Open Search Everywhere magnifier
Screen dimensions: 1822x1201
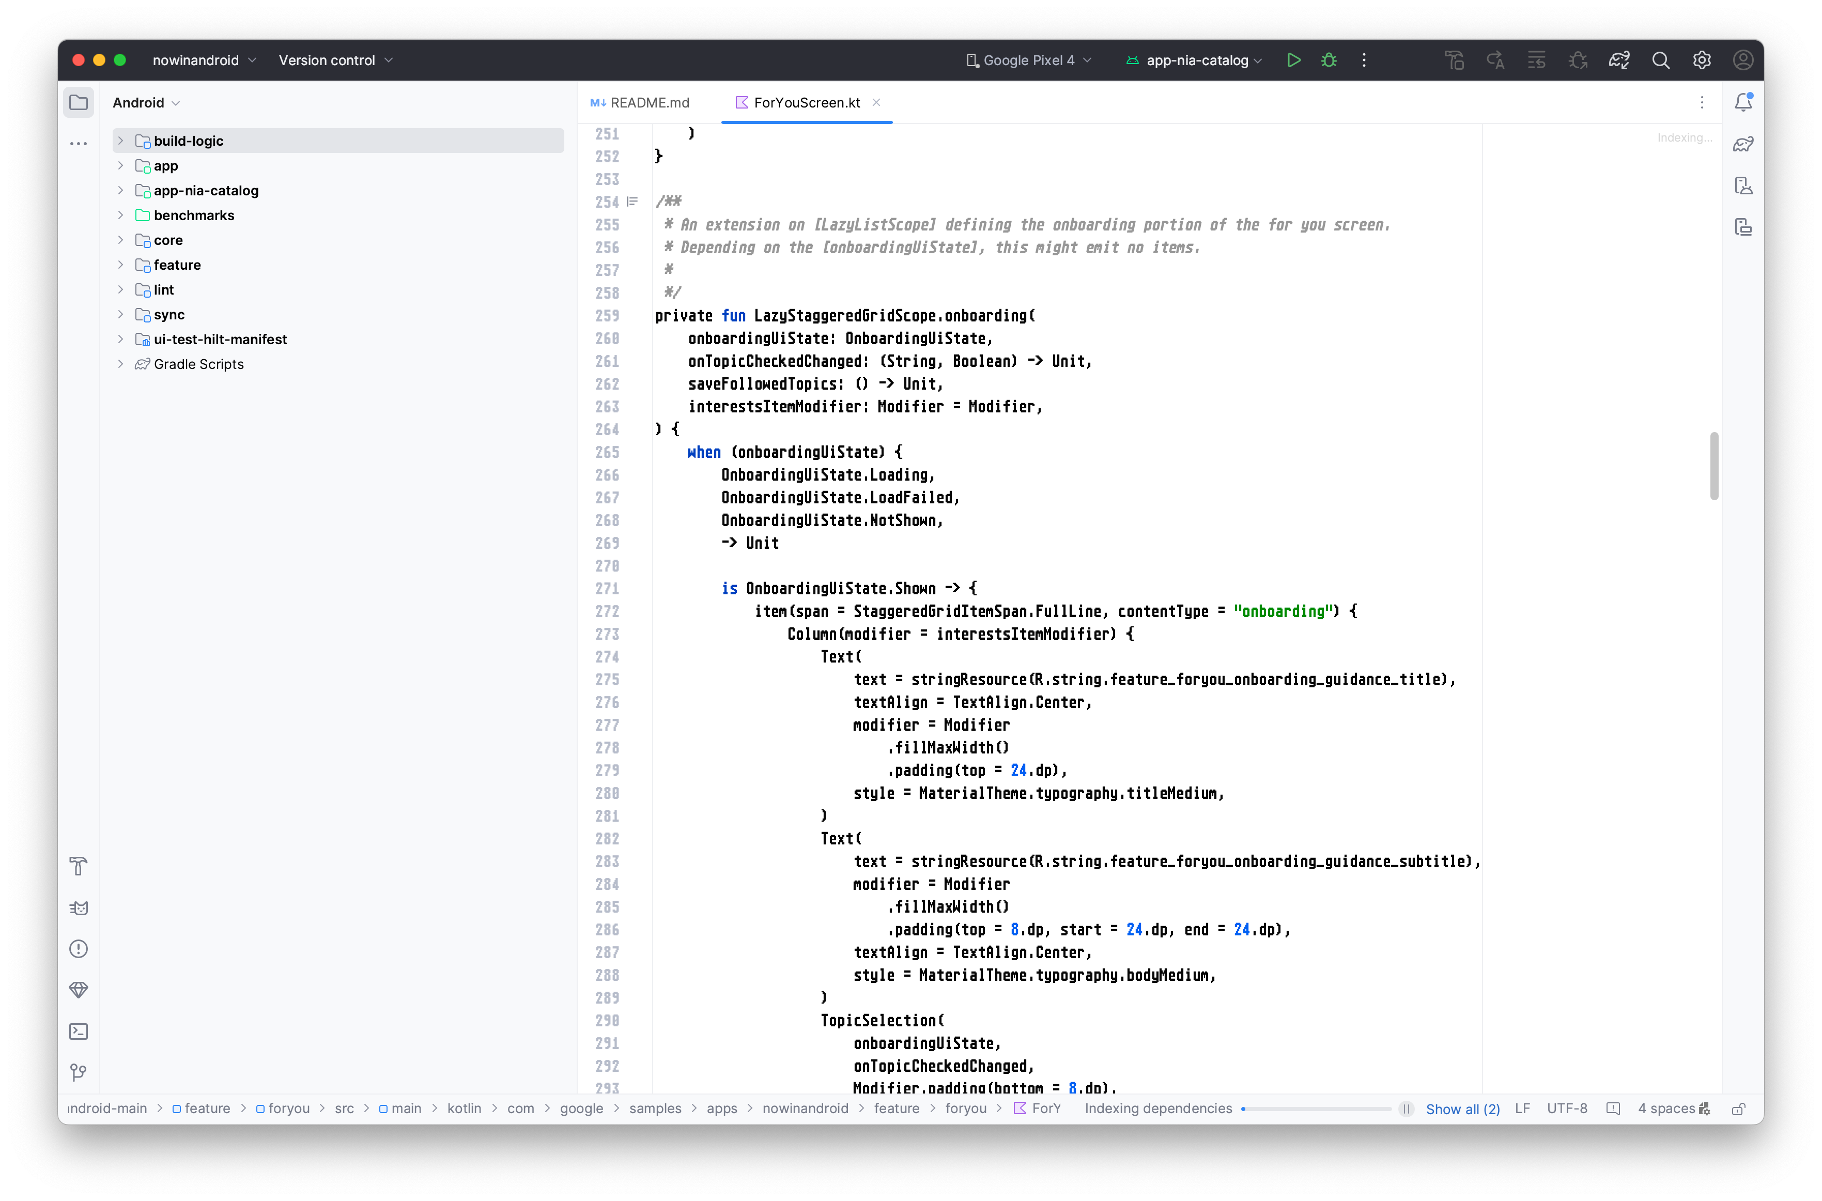(x=1660, y=60)
